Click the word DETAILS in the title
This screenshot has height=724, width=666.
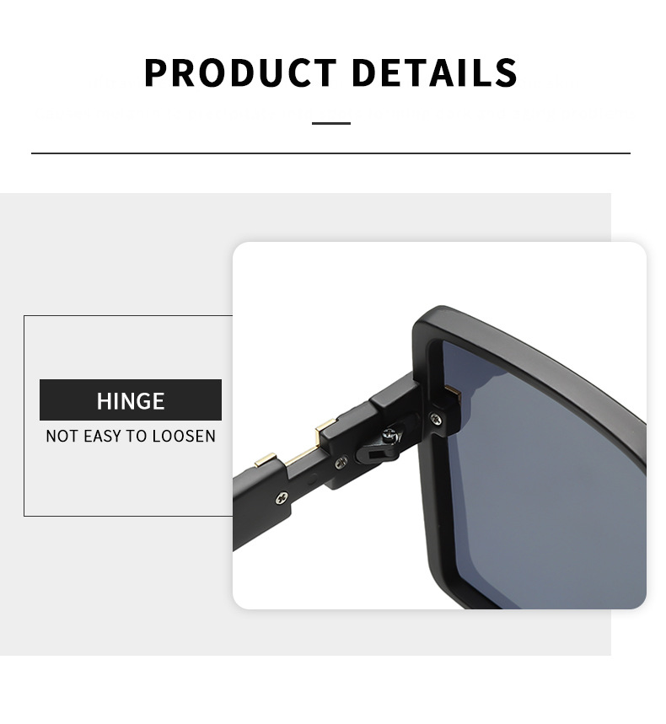click(x=435, y=72)
